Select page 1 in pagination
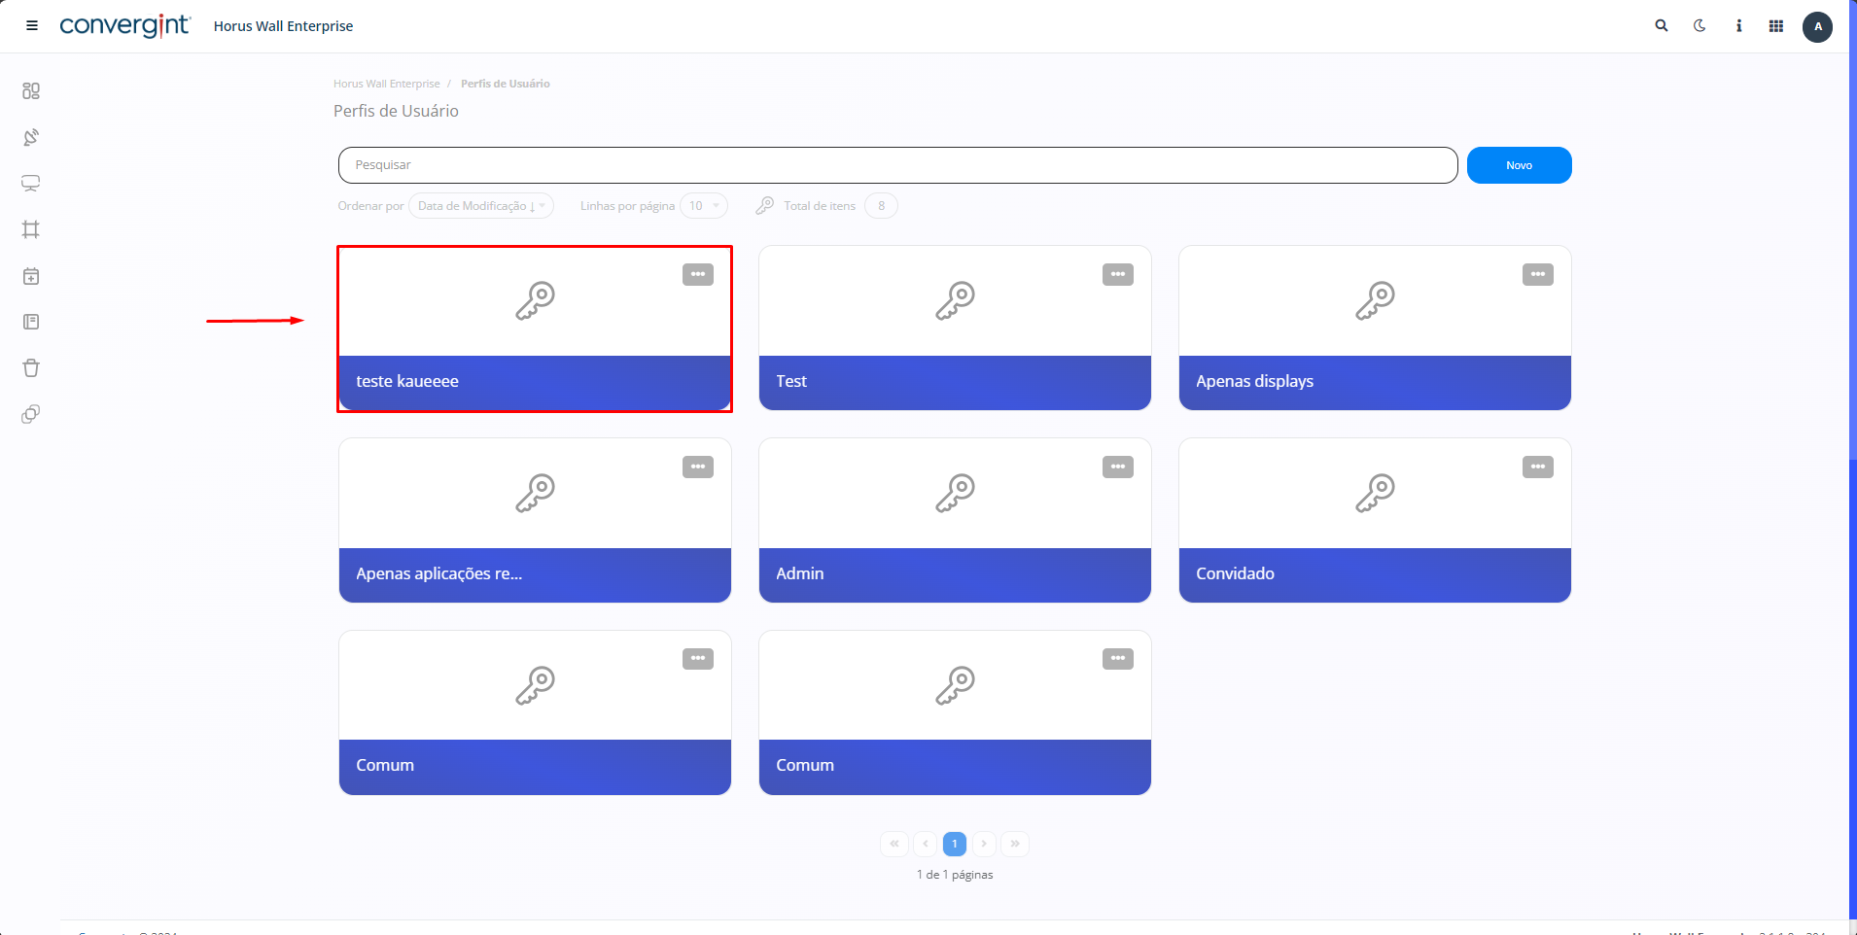The height and width of the screenshot is (935, 1857). coord(955,844)
